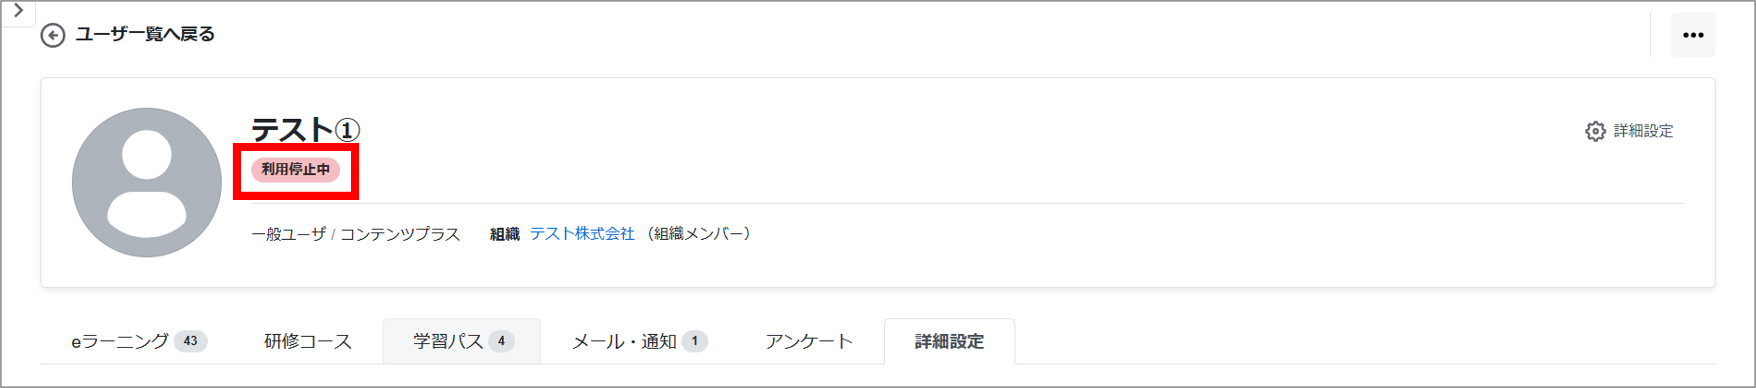Click the gray user avatar image
Viewport: 1756px width, 388px height.
tap(147, 182)
